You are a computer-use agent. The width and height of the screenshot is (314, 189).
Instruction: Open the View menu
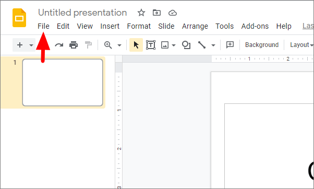[84, 26]
